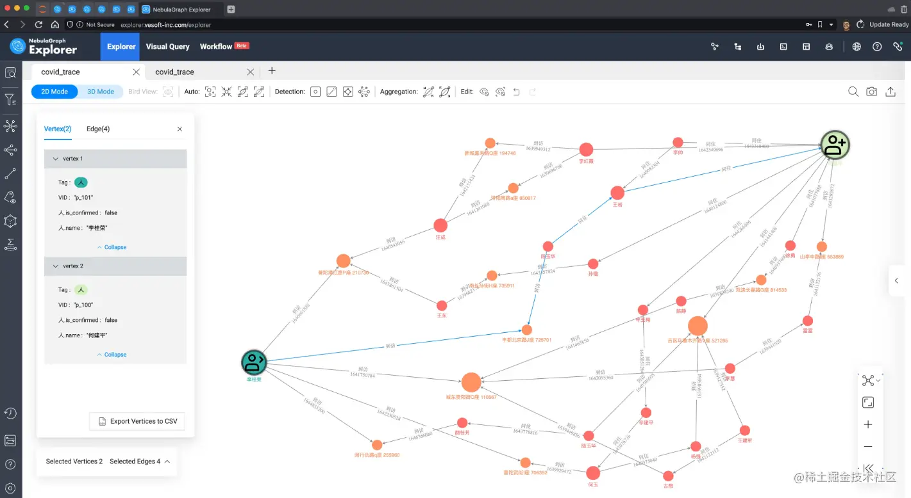The width and height of the screenshot is (911, 498).
Task: Click the canvas zoom in plus button
Action: pyautogui.click(x=868, y=424)
